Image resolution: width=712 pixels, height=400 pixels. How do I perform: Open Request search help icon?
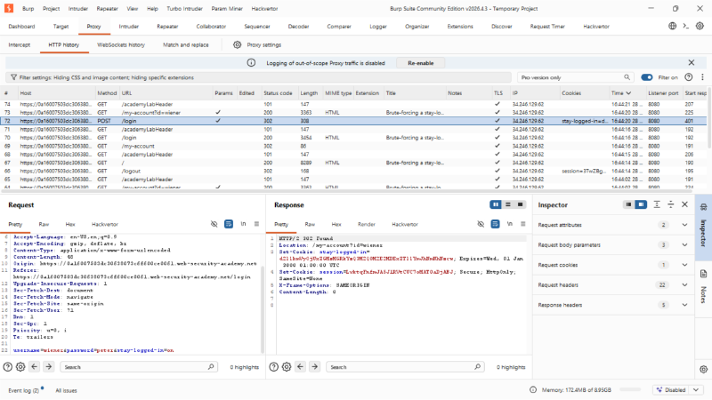8,367
